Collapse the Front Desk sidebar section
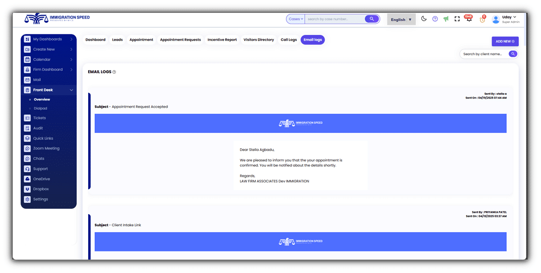541x273 pixels. coord(71,90)
